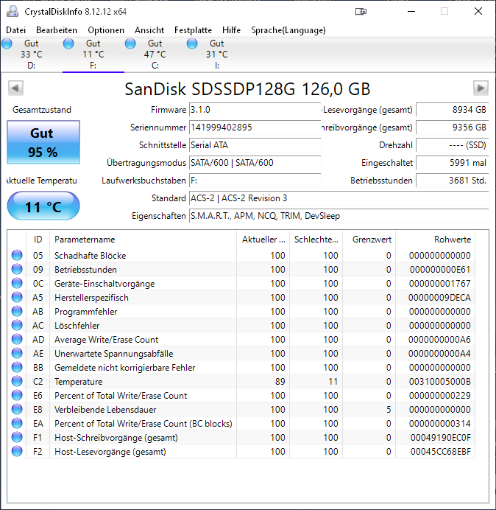Click status orb of Verbleibende Lebensdauer row
Viewport: 496px width, 510px height.
[17, 409]
